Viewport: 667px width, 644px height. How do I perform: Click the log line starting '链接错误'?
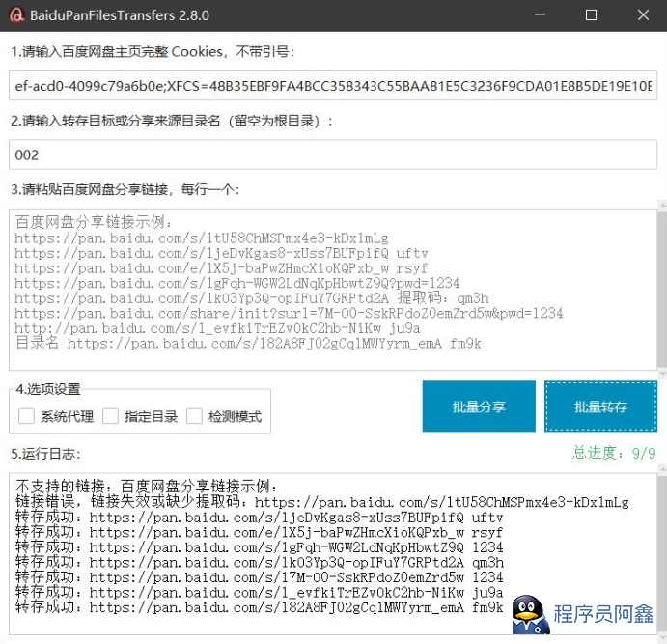[x=322, y=501]
